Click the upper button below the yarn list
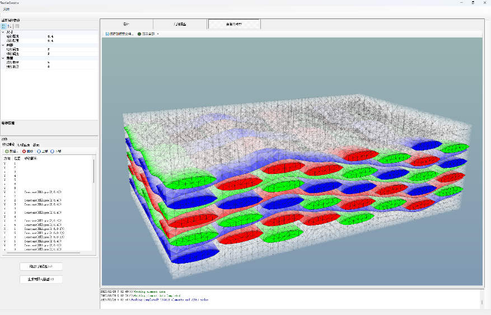 [x=41, y=266]
